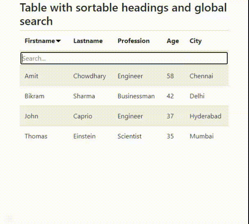Sort the table by Lastname heading
Screen dimensions: 249x224
coord(88,41)
